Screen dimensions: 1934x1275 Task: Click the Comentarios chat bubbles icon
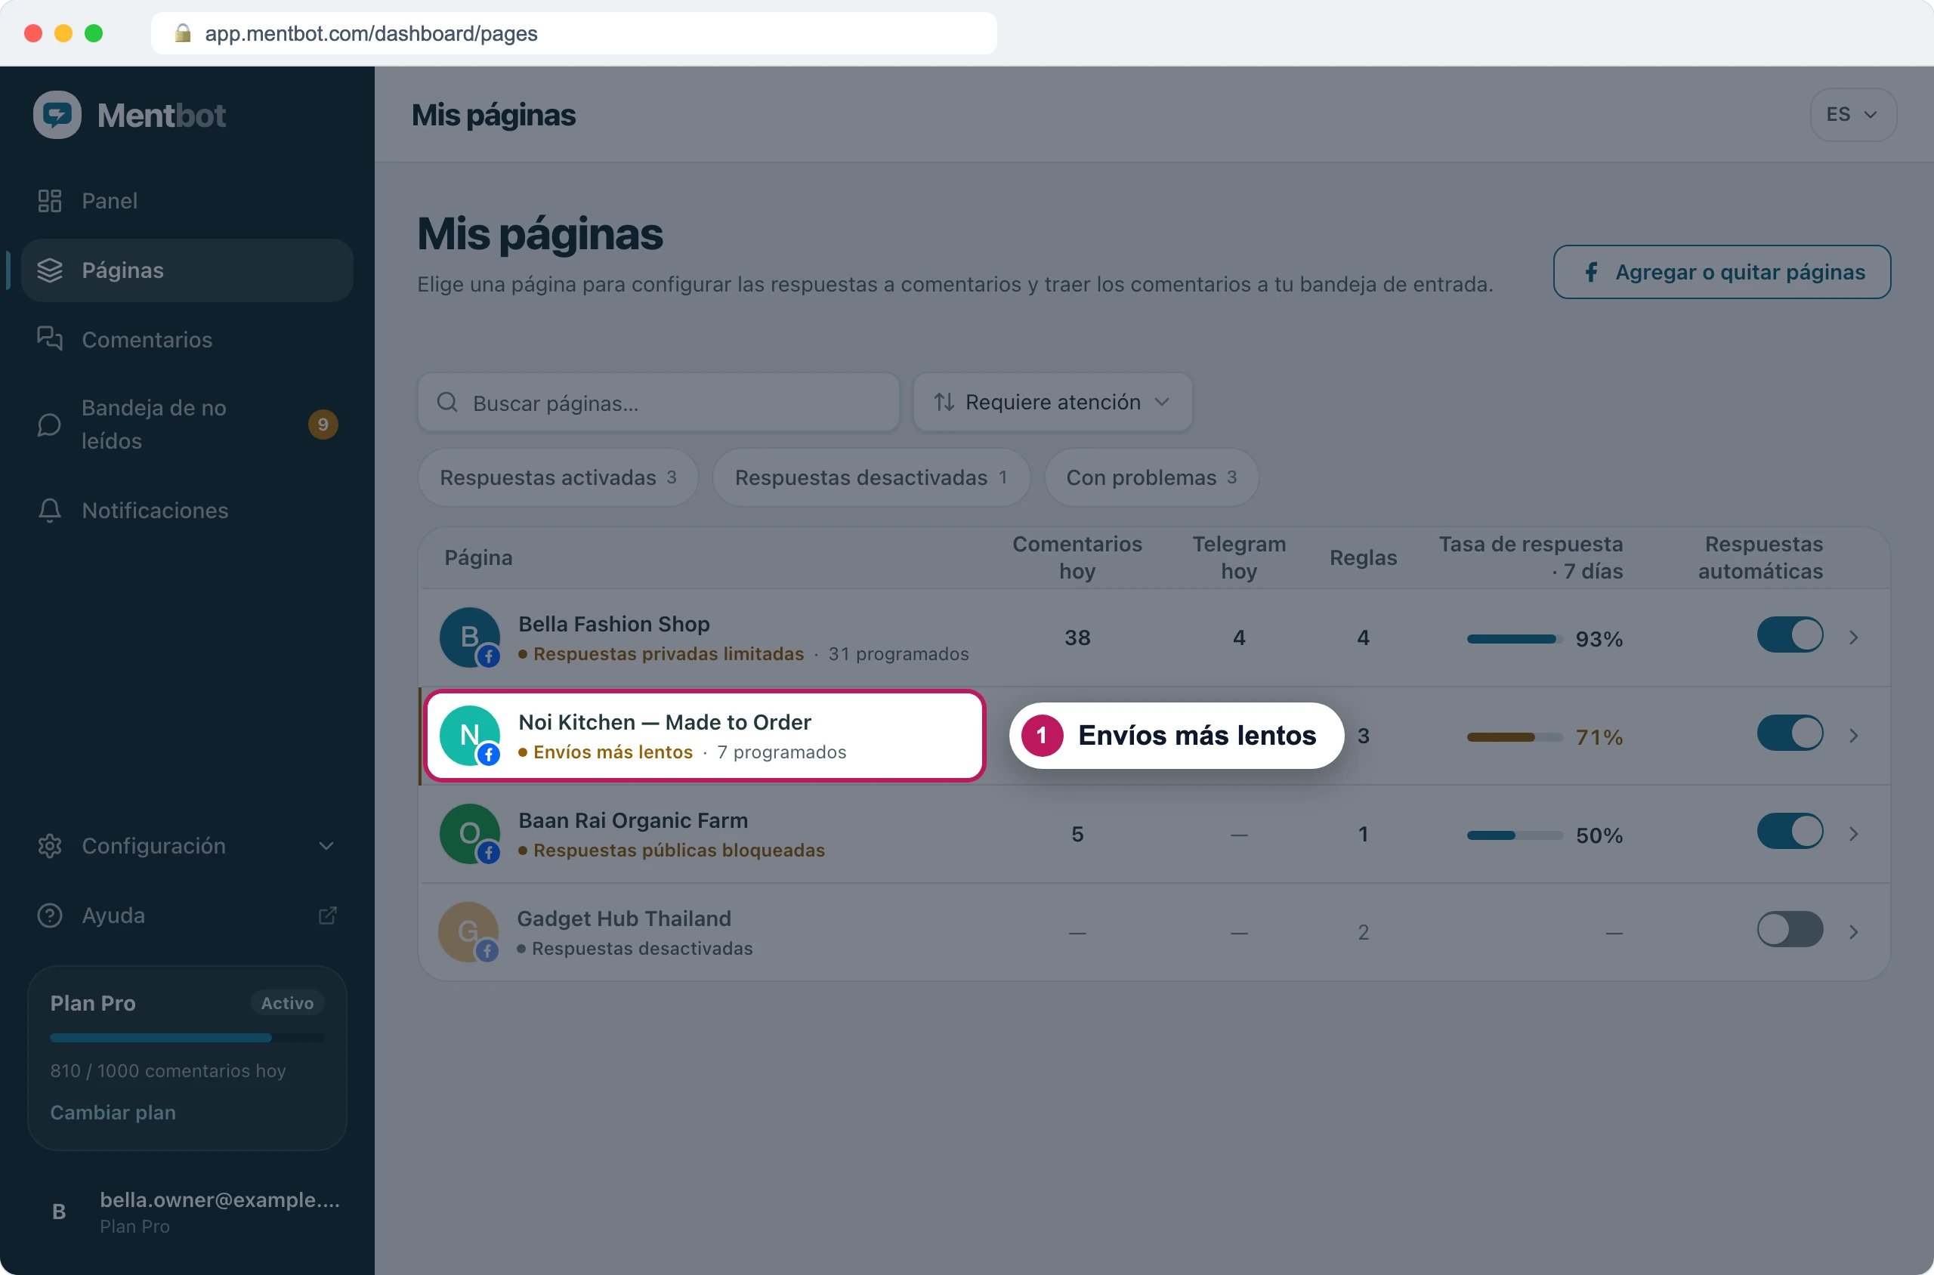[50, 339]
